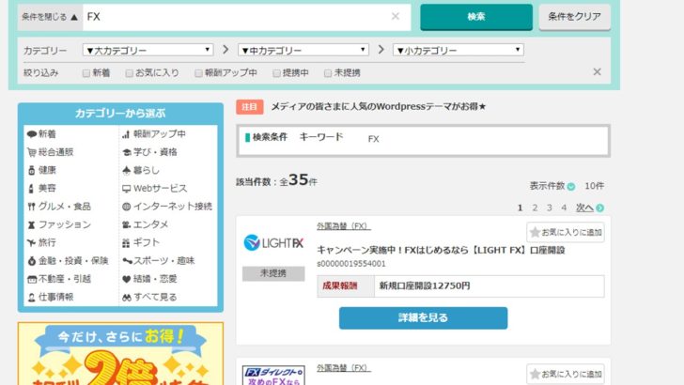
Task: Click the 表示件数 round dropdown icon
Action: pos(570,187)
